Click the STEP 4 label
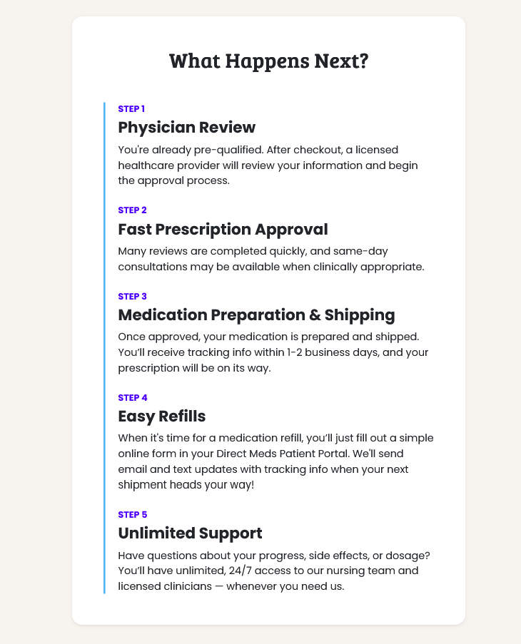 (133, 397)
